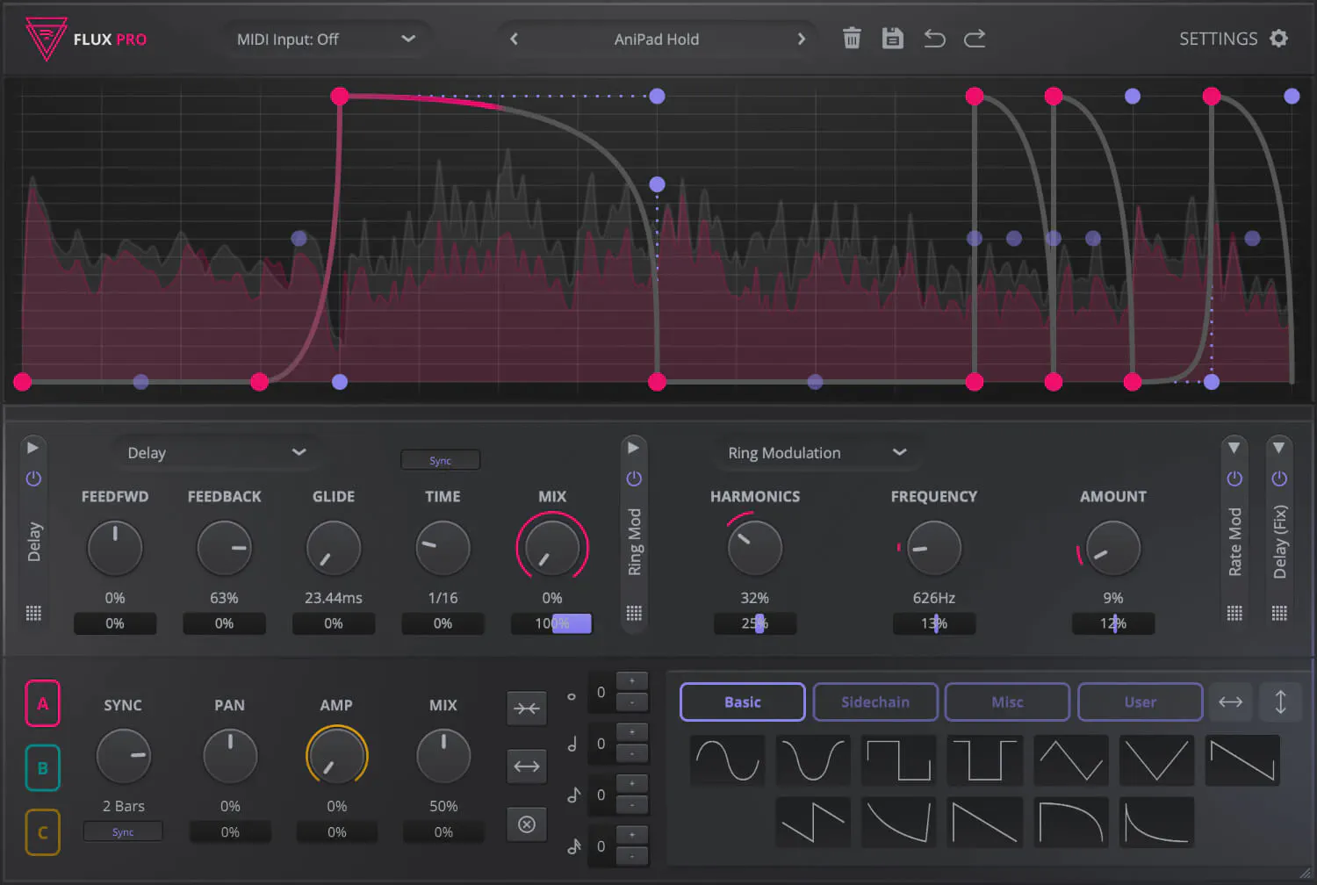Open the MIDI Input dropdown
The image size is (1317, 885).
click(x=326, y=40)
